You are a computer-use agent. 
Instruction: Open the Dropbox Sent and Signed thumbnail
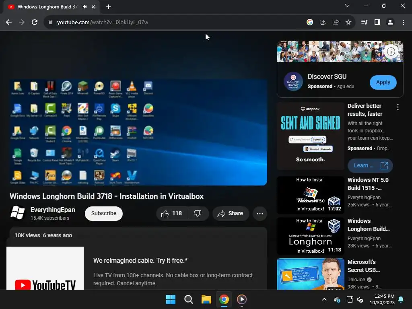click(x=311, y=136)
